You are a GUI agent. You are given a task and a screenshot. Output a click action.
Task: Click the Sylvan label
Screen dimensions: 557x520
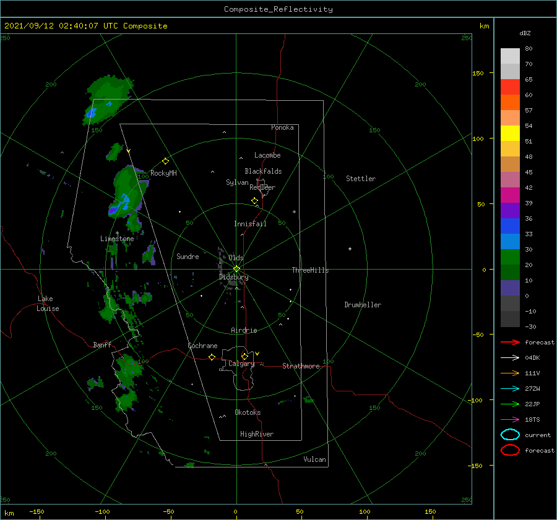tap(237, 182)
